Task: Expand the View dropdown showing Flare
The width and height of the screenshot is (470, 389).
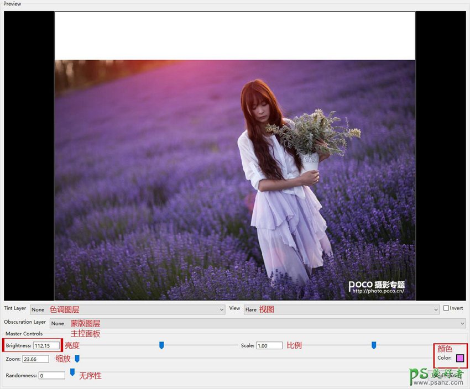Action: 341,309
